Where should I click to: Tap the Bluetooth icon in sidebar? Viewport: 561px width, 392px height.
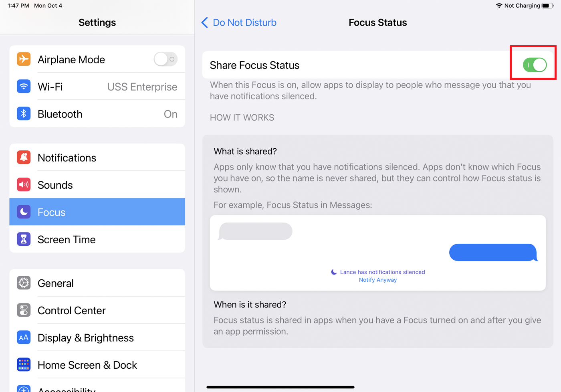[x=24, y=113]
